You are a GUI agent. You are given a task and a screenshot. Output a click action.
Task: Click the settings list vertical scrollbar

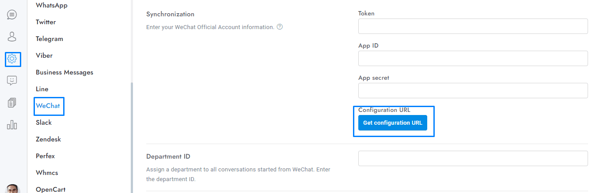pyautogui.click(x=131, y=137)
